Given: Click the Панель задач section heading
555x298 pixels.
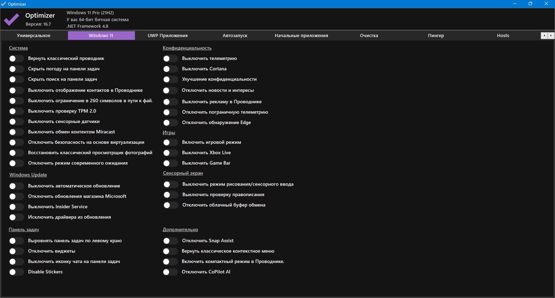Looking at the screenshot, I should point(24,230).
